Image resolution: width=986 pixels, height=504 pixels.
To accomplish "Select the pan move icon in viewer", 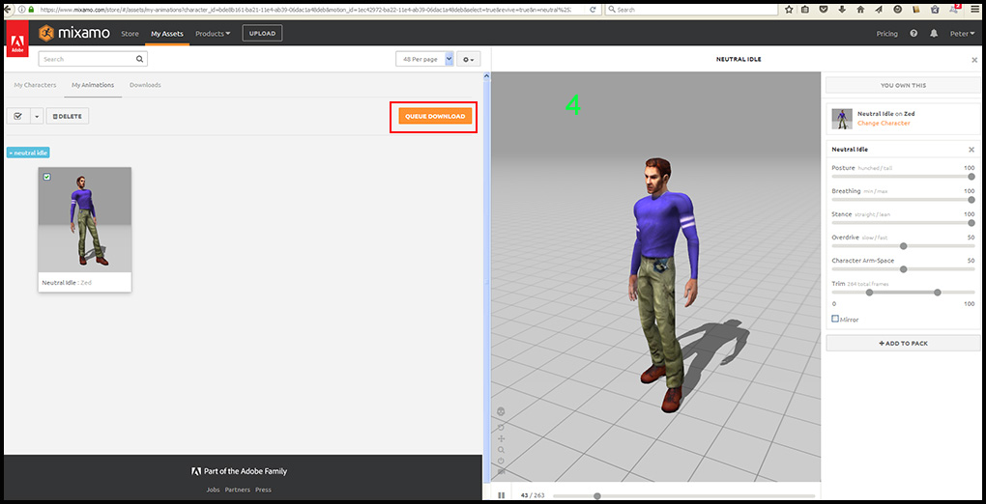I will pos(501,438).
